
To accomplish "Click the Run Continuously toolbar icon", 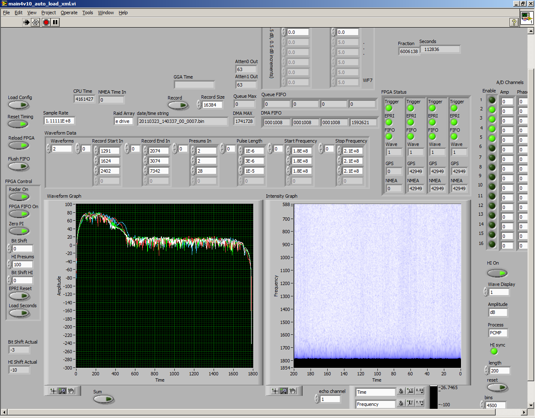I will 36,22.
